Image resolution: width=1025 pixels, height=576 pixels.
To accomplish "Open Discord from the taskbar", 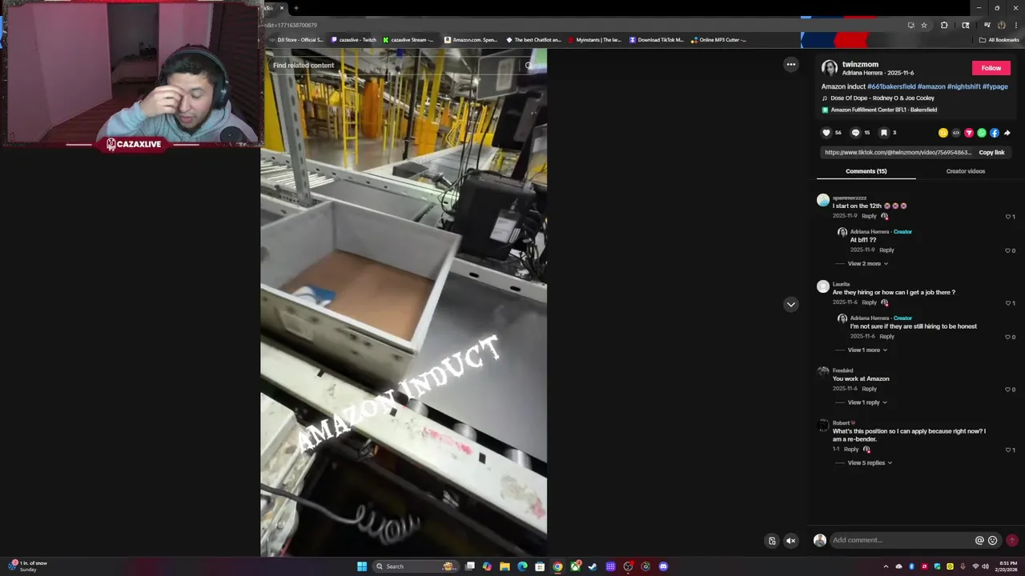I will [x=663, y=566].
